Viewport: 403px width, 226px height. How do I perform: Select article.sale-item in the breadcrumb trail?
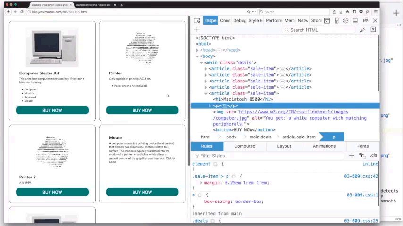point(299,137)
